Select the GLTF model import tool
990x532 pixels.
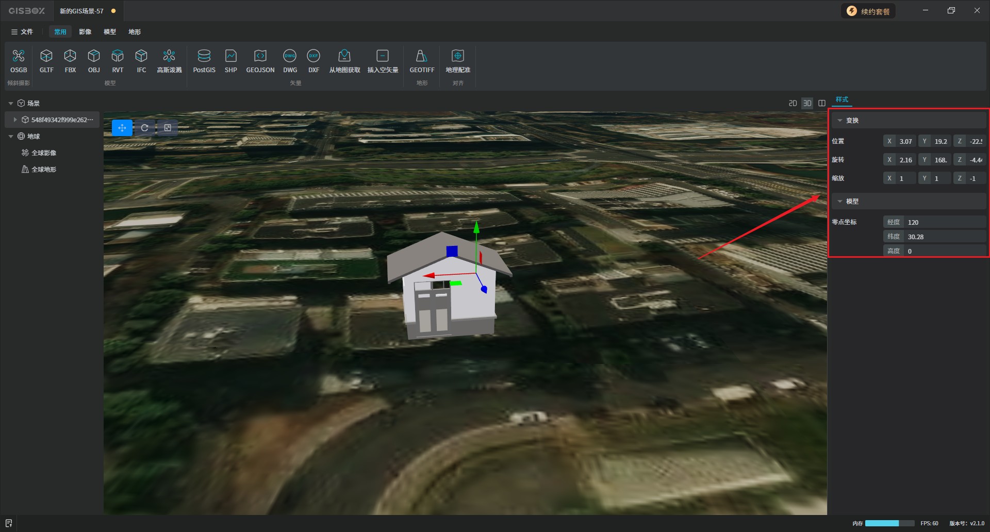tap(46, 61)
